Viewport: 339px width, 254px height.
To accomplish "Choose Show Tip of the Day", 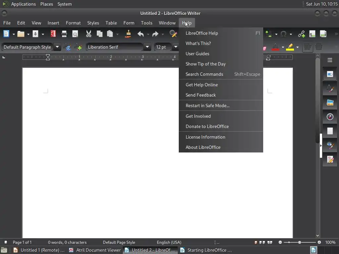I will click(221, 64).
